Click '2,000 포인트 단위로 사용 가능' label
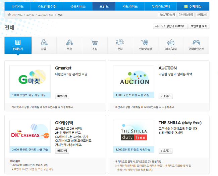Image resolution: width=218 pixels, height=176 pixels. [30, 150]
